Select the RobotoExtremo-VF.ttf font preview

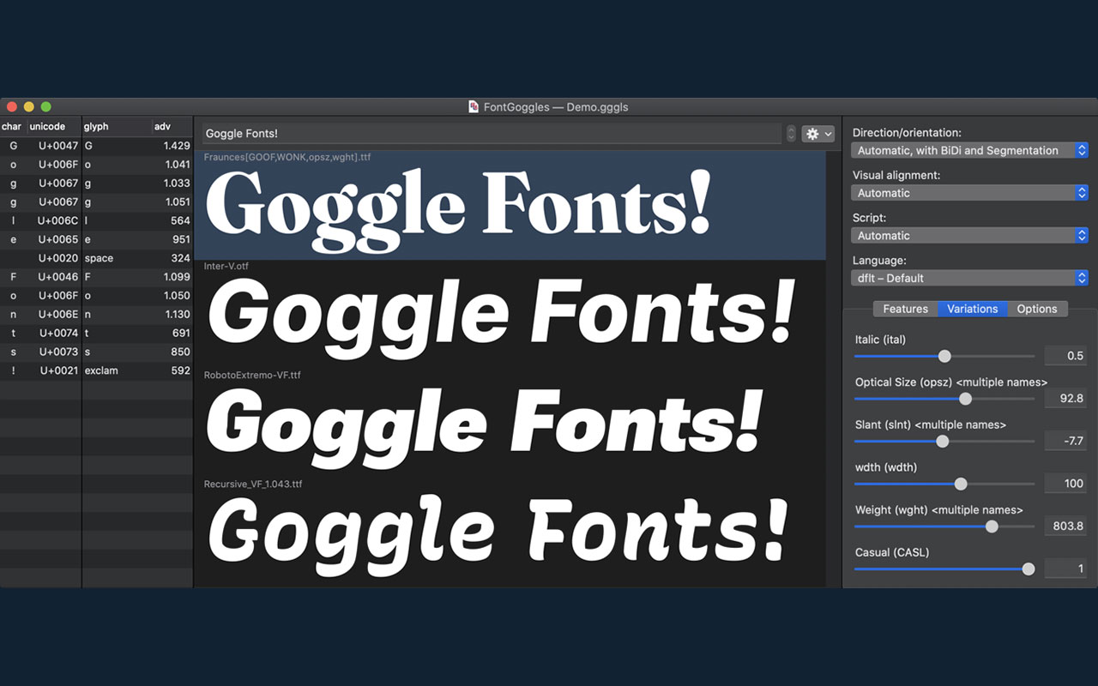point(510,424)
